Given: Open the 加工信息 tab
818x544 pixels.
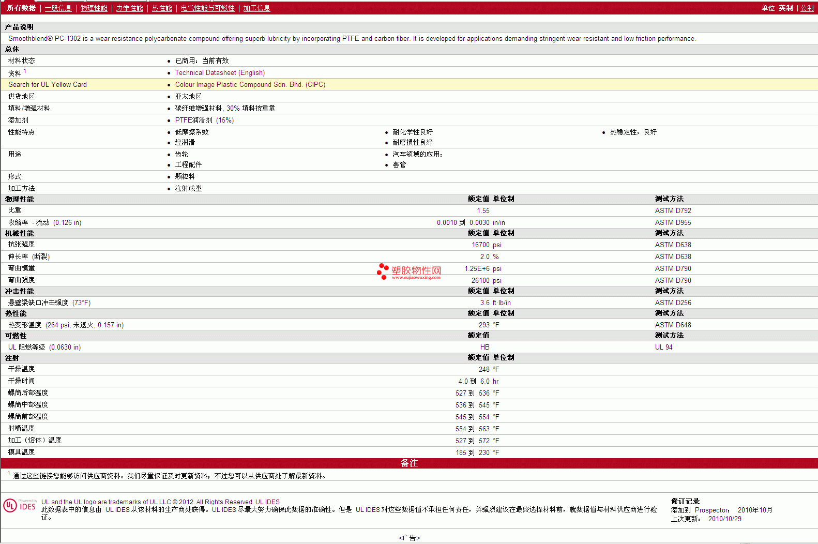Looking at the screenshot, I should click(x=256, y=8).
